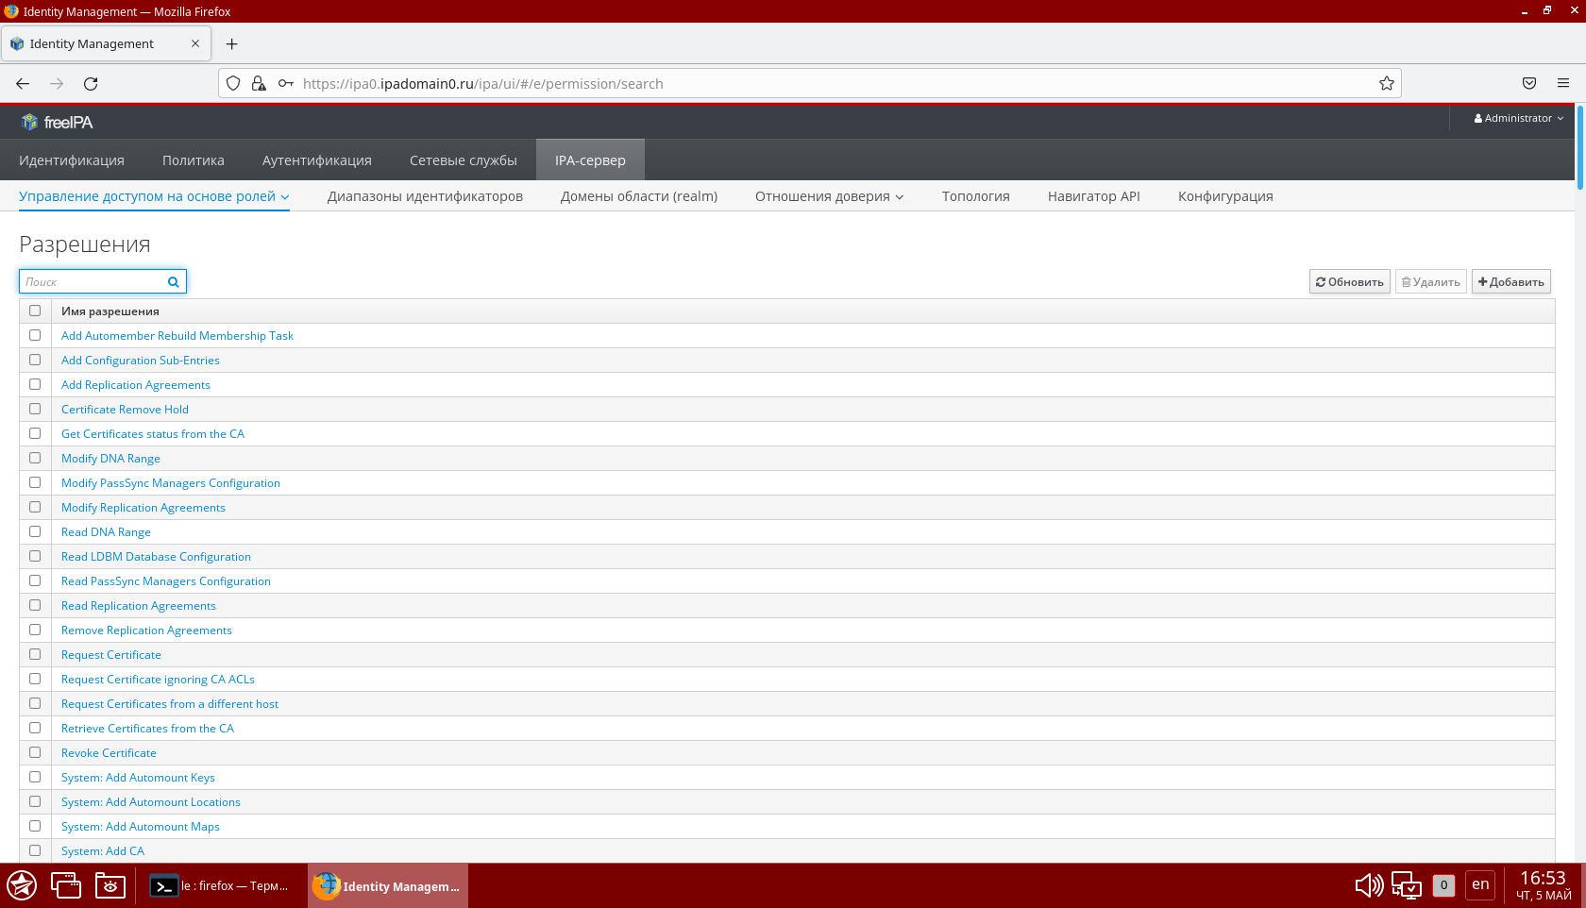This screenshot has height=908, width=1586.
Task: Click the freeIPA logo
Action: (x=57, y=123)
